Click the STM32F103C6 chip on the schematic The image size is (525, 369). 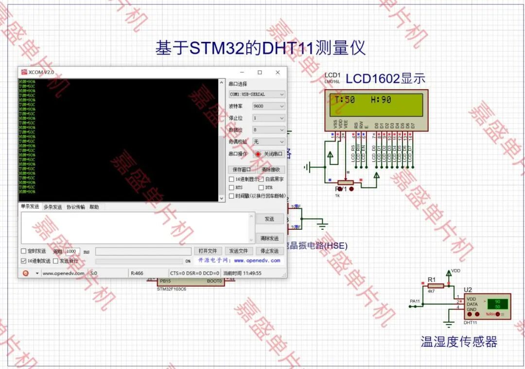point(190,282)
